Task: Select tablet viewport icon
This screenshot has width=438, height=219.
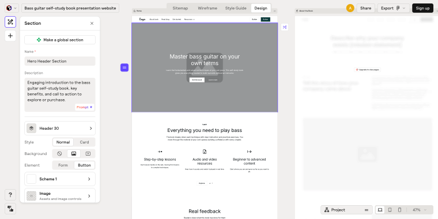Action: (x=390, y=210)
